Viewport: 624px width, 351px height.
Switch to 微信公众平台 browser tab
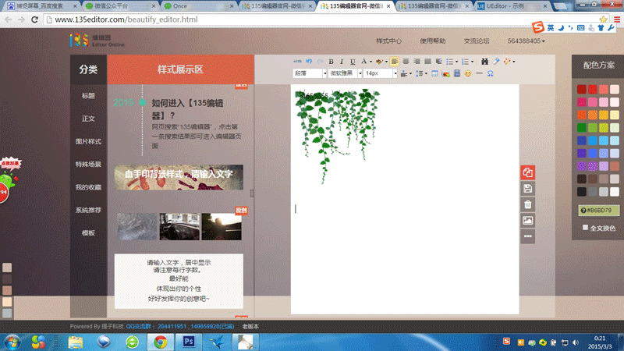tap(121, 6)
